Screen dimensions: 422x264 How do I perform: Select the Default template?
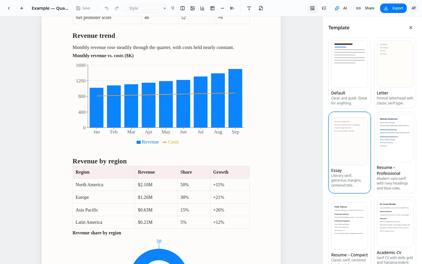click(x=350, y=73)
